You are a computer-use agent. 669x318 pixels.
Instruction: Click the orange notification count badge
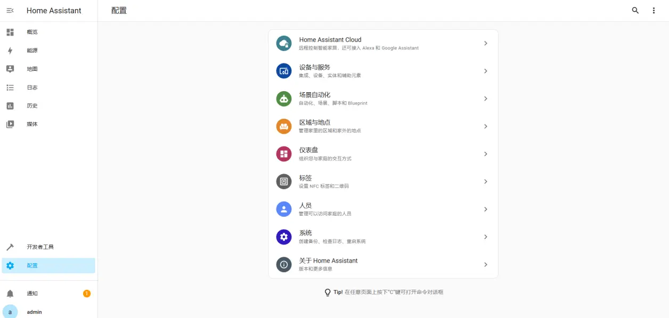(x=87, y=293)
